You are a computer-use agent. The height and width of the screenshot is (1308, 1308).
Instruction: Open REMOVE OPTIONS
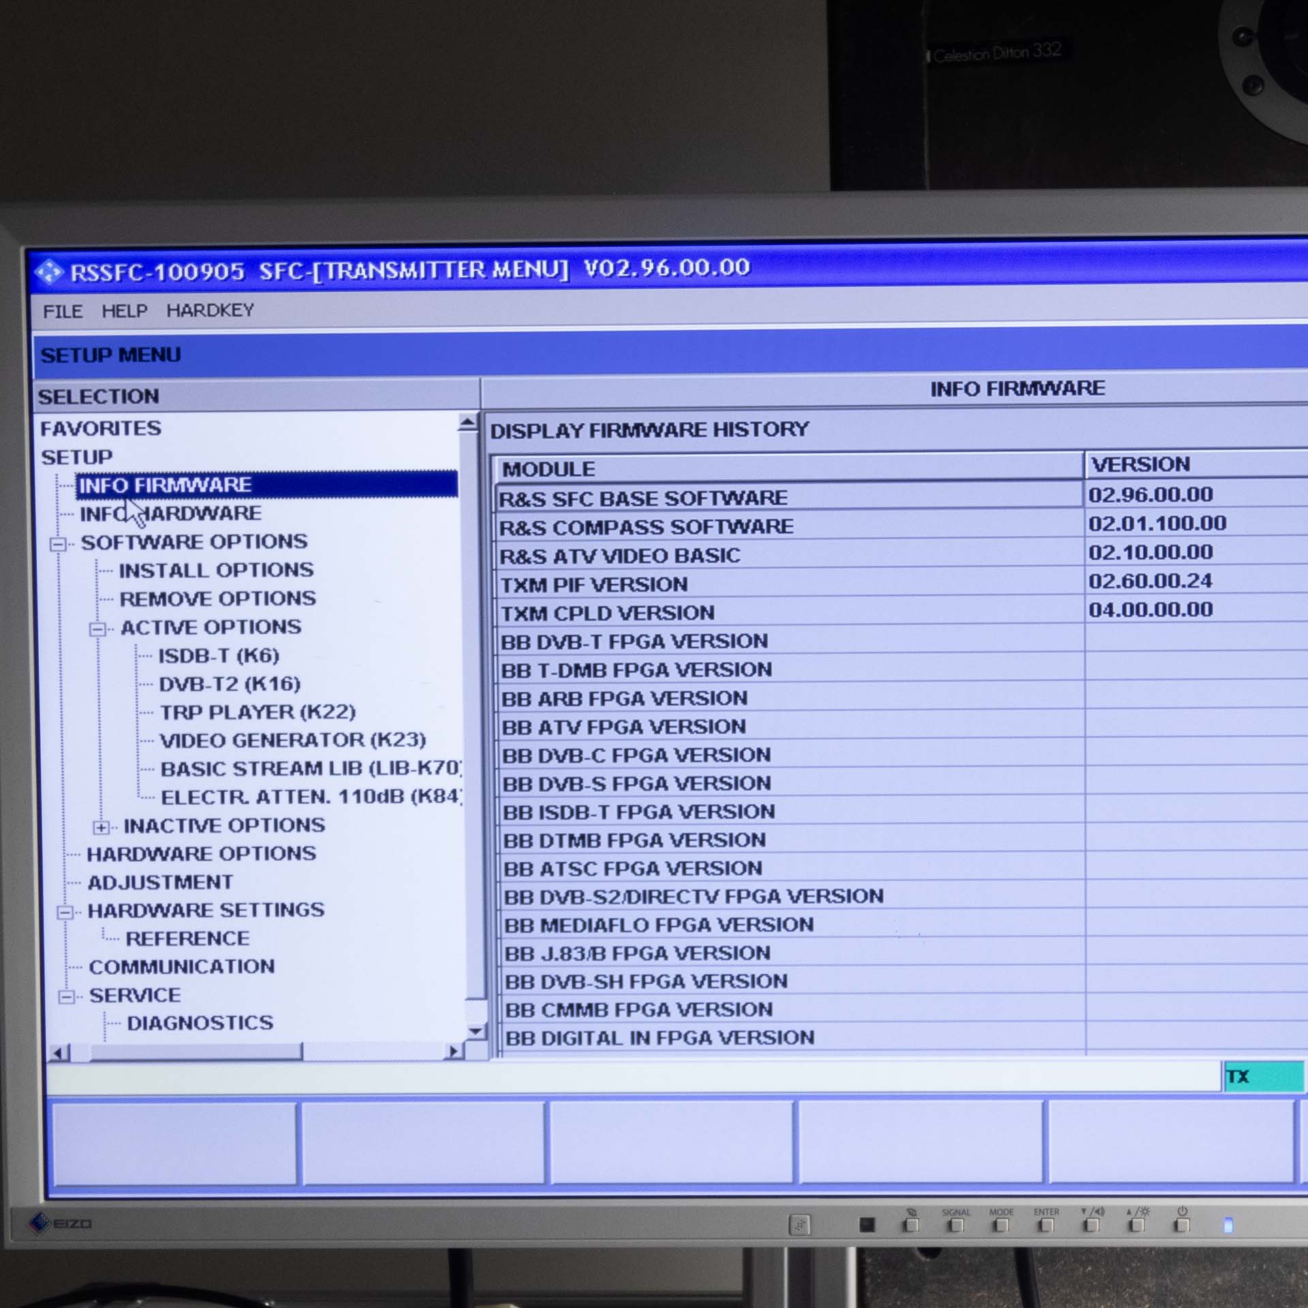click(217, 599)
